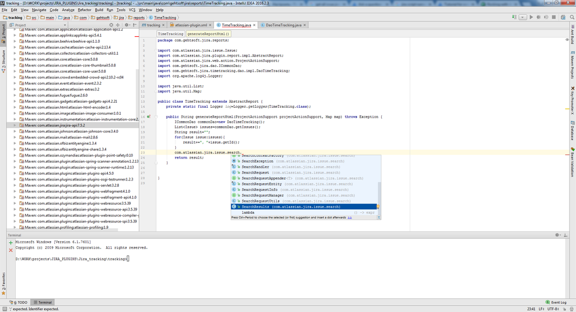Click the Make Project build icon
Screen dimensions: 576x312
(514, 17)
